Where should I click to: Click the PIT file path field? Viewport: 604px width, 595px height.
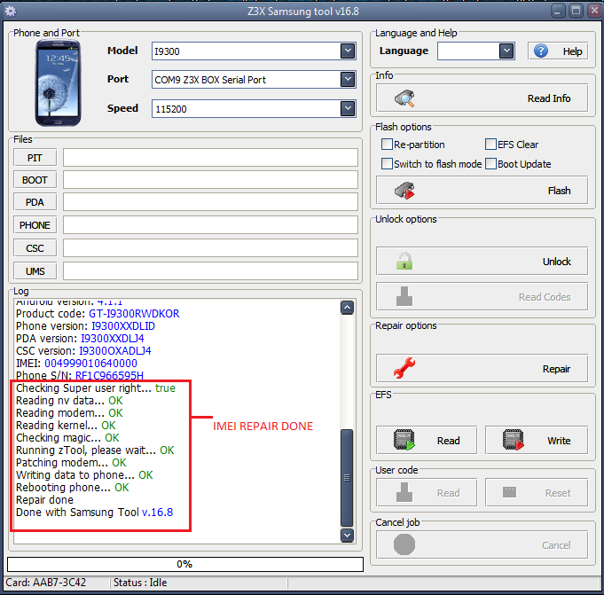[x=210, y=158]
